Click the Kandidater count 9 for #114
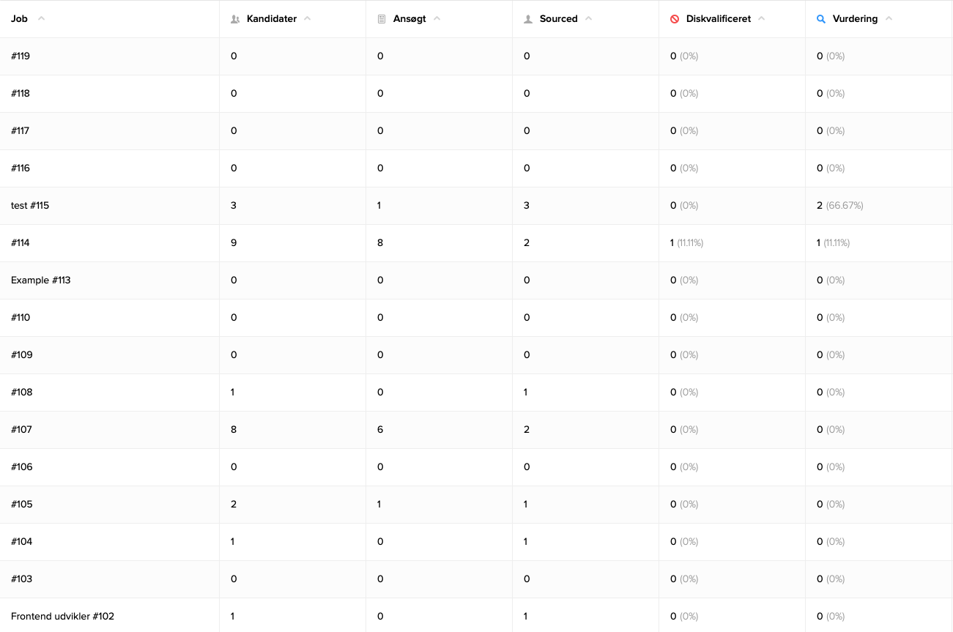Viewport: 953px width, 632px height. coord(234,243)
